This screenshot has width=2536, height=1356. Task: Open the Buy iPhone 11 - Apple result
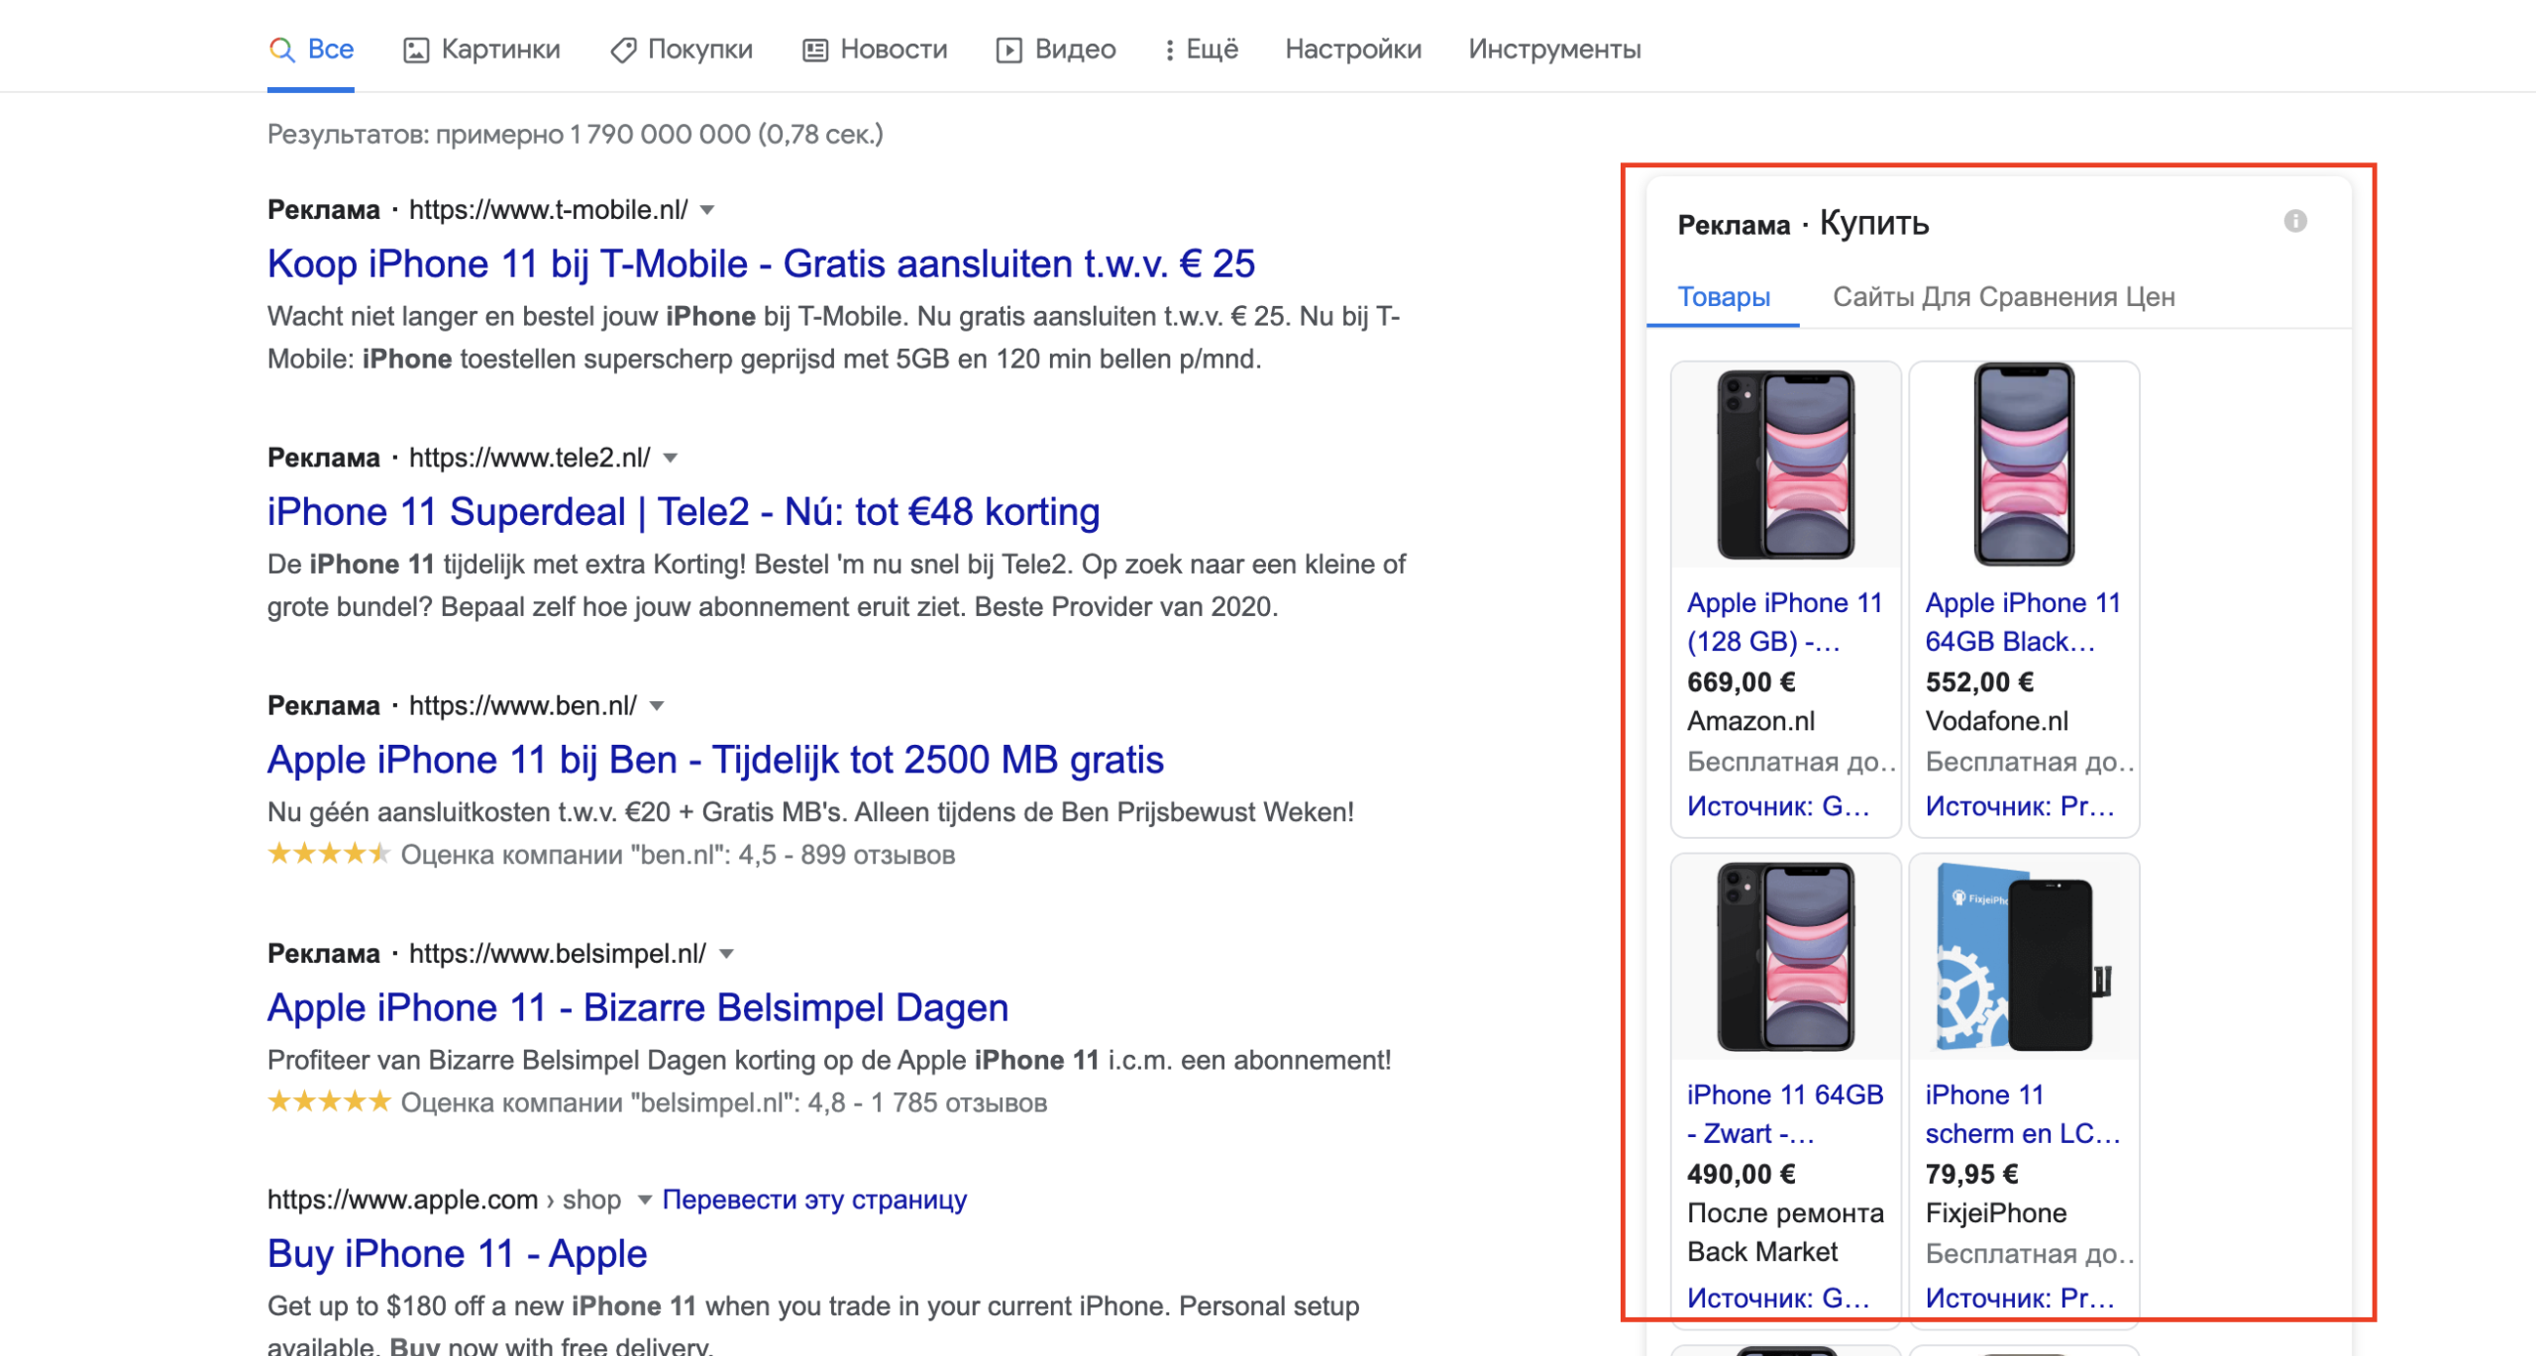(x=458, y=1253)
